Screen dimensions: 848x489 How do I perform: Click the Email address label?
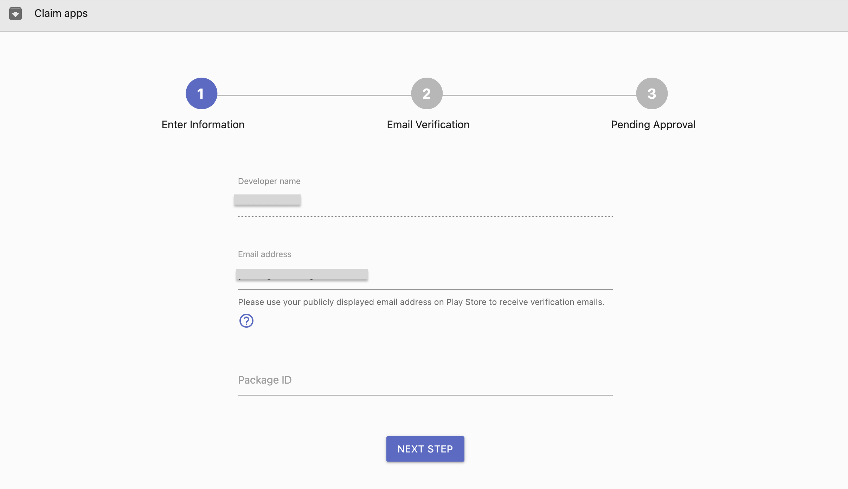[x=264, y=254]
